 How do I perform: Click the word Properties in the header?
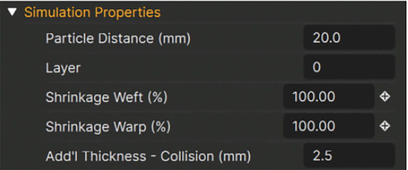[x=127, y=13]
